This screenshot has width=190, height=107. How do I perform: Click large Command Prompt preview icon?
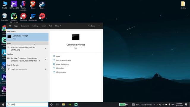point(76,37)
